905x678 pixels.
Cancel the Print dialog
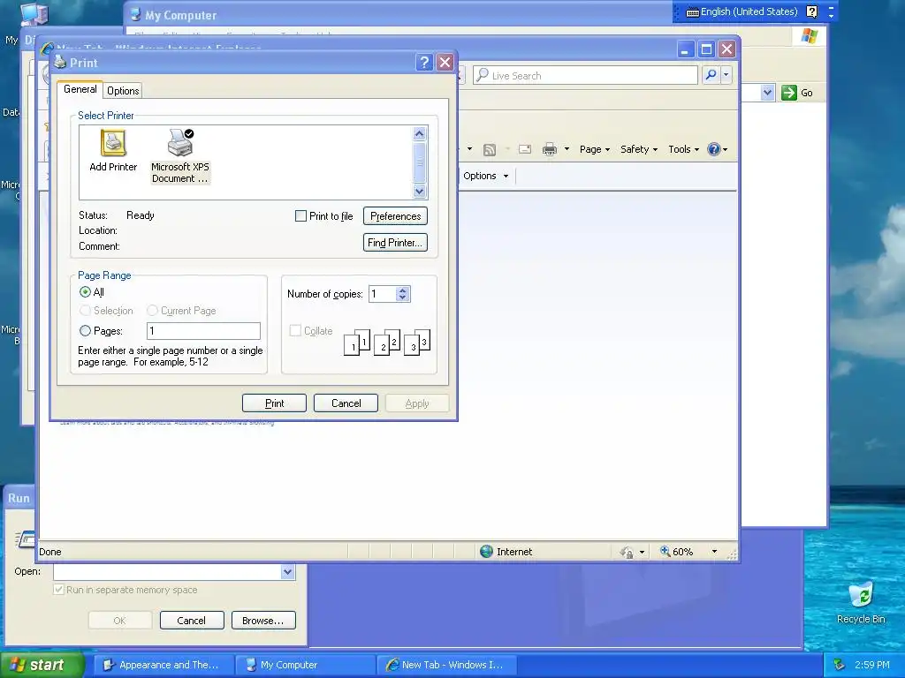(x=346, y=403)
